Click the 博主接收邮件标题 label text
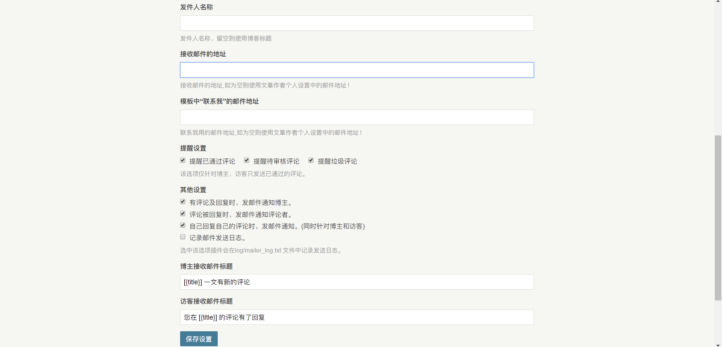This screenshot has height=347, width=722. (x=206, y=266)
